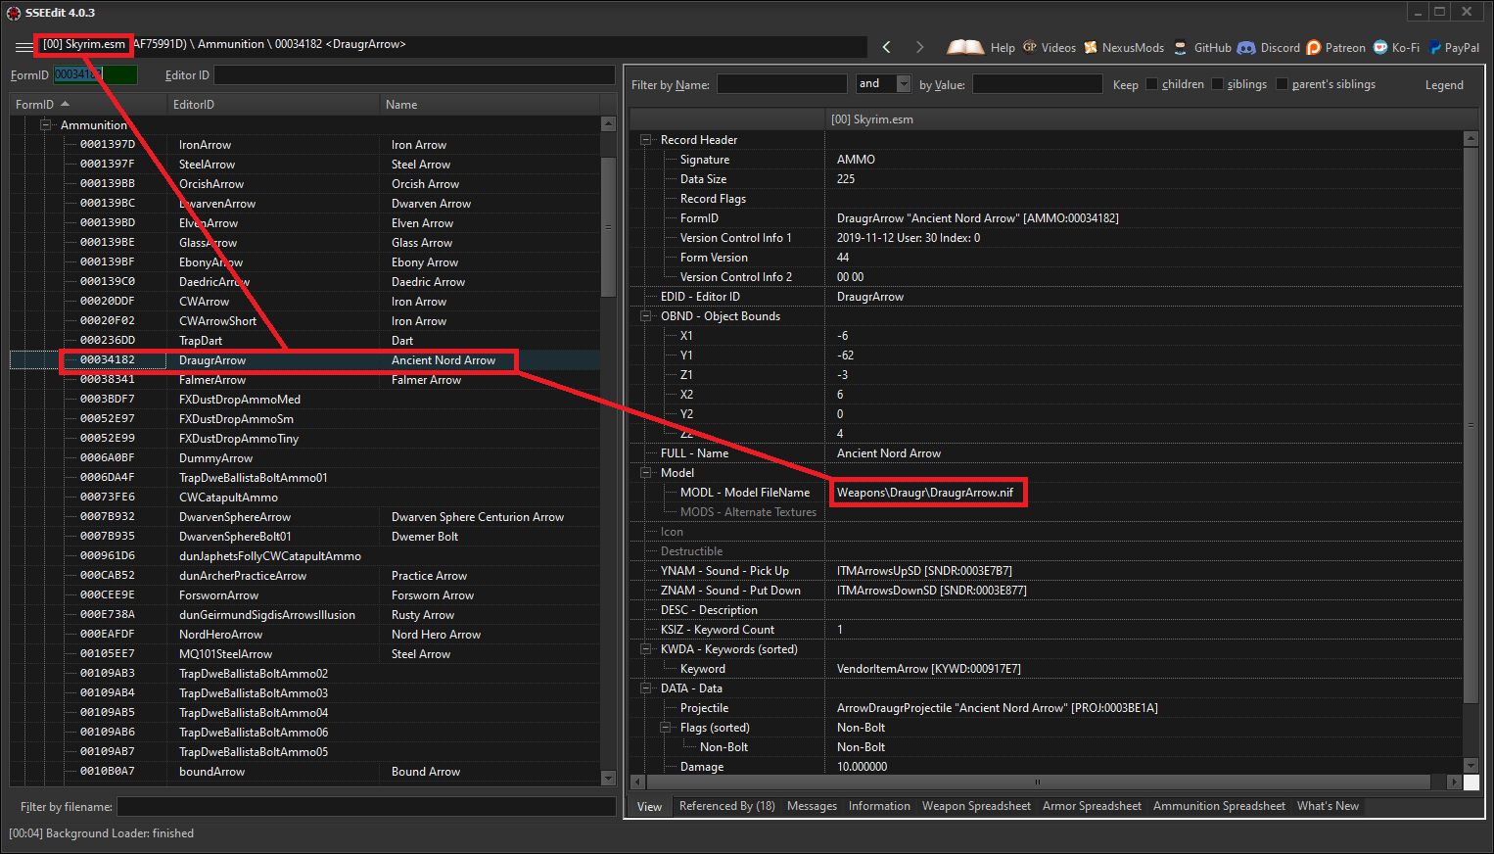This screenshot has width=1494, height=854.
Task: Click the record tree scroll-up arrow
Action: 608,123
